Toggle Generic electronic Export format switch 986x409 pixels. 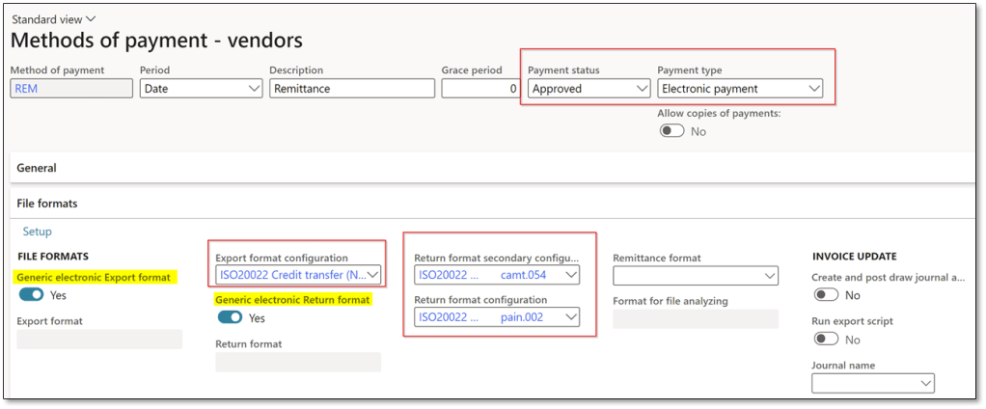32,295
